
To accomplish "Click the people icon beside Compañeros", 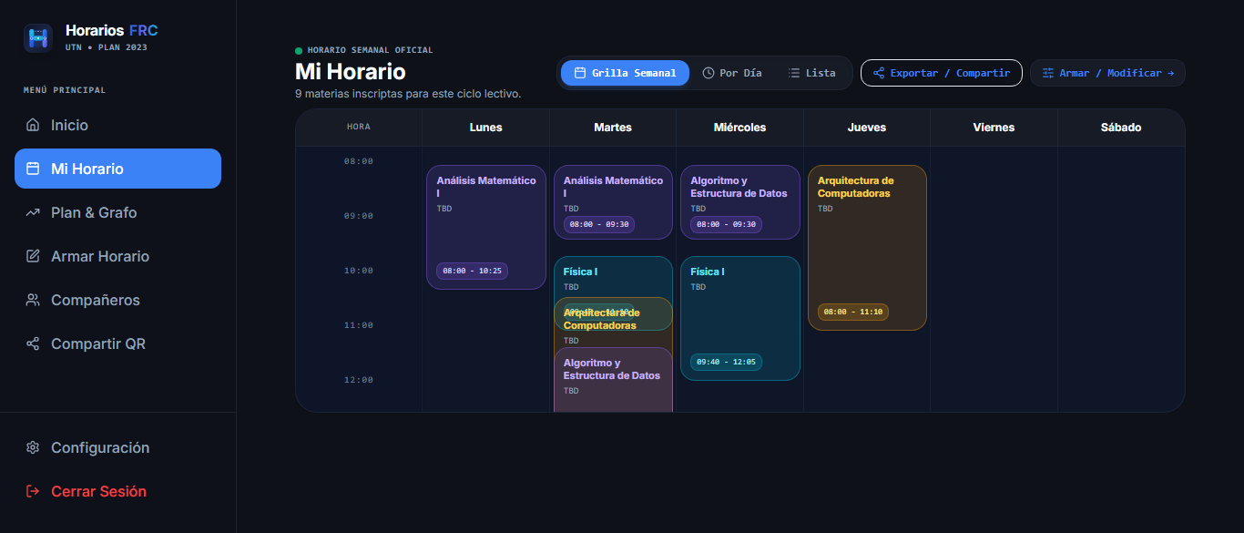I will (x=33, y=300).
